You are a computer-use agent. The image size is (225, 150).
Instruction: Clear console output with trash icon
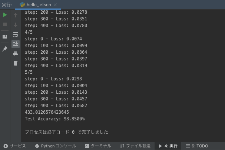(x=16, y=63)
